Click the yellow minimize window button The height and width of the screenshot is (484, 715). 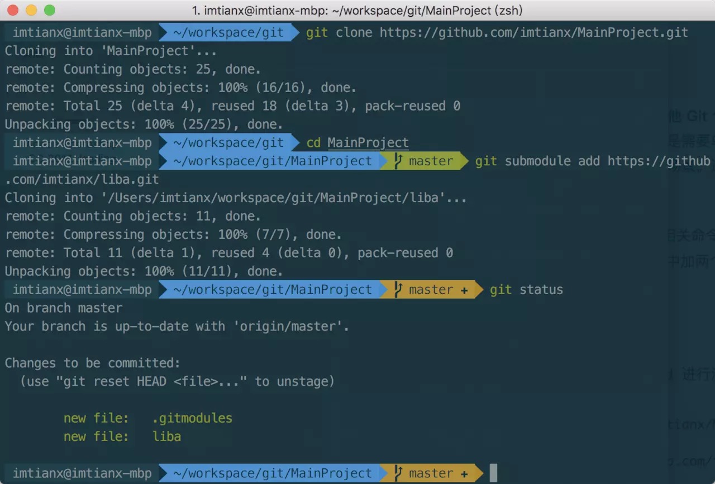pos(31,10)
